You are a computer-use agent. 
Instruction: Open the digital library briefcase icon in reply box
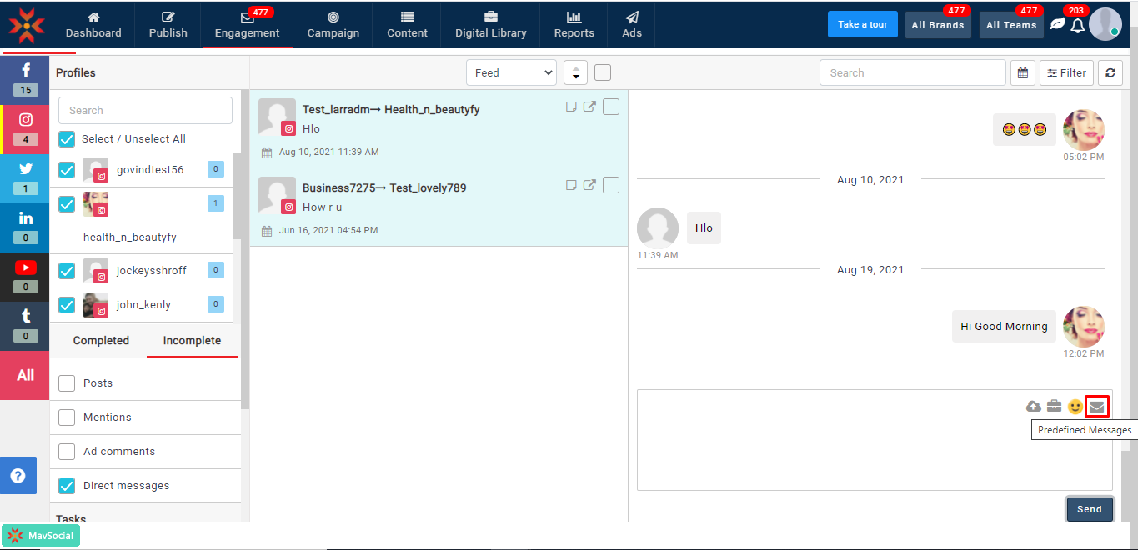point(1055,407)
